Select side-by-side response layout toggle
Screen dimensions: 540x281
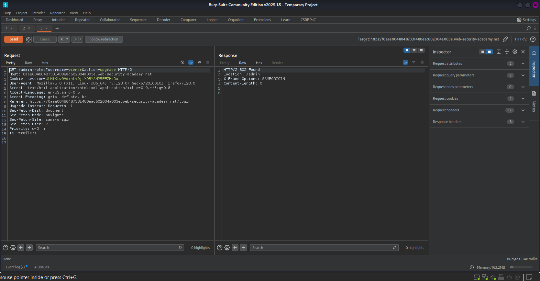tap(407, 50)
